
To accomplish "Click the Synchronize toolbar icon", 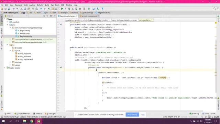I will click(9, 9).
